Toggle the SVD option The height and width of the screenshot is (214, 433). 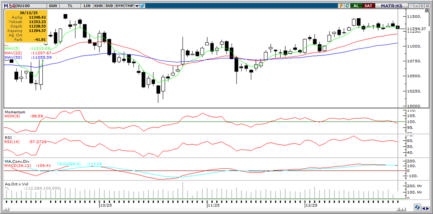point(109,6)
